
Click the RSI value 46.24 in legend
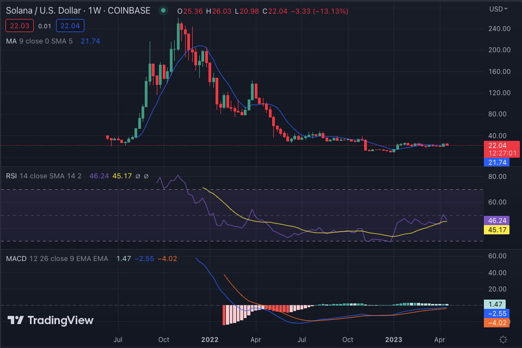coord(99,176)
